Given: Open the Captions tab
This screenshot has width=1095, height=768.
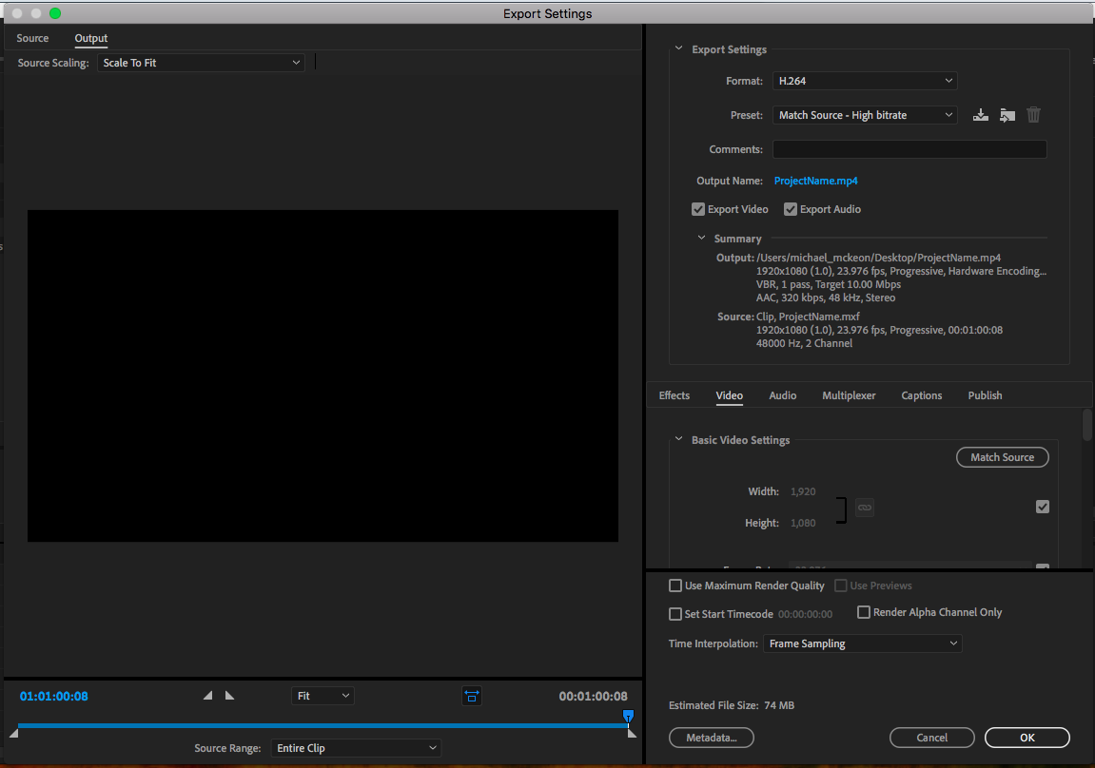Looking at the screenshot, I should click(921, 395).
